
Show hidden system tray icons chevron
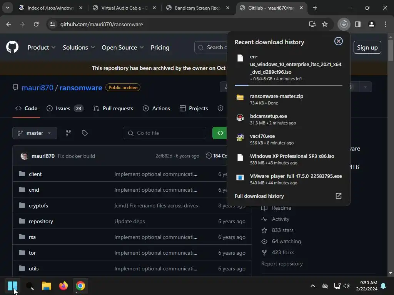coord(313,286)
